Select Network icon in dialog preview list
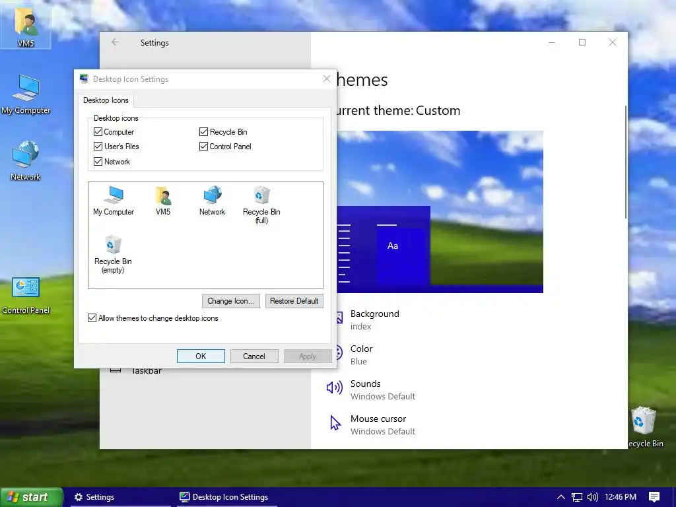Viewport: 676px width, 507px height. tap(212, 201)
